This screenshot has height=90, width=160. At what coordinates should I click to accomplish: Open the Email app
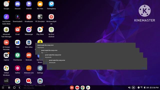point(17,30)
